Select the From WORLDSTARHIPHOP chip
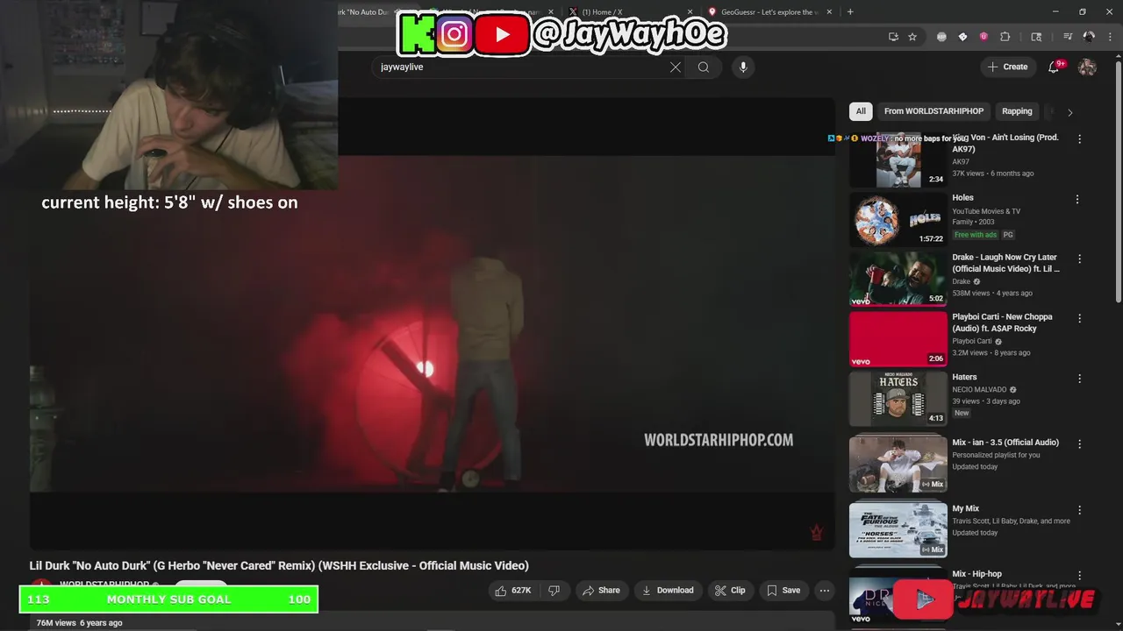This screenshot has width=1123, height=631. click(934, 111)
